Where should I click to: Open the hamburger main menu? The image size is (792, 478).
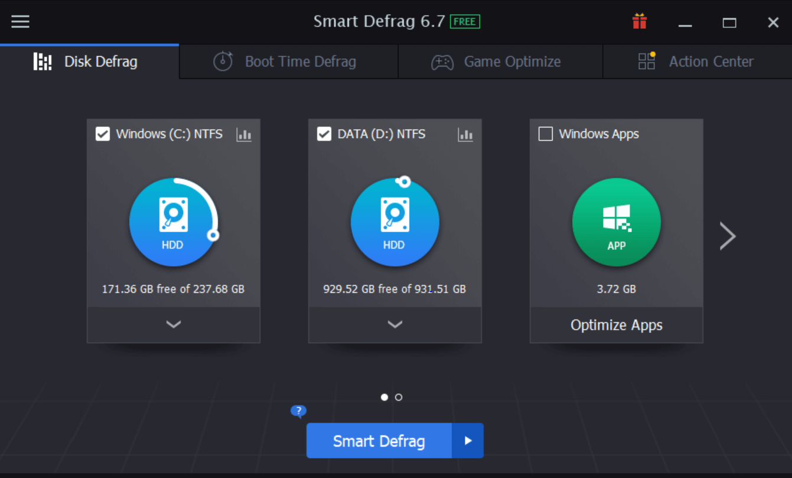(x=19, y=21)
